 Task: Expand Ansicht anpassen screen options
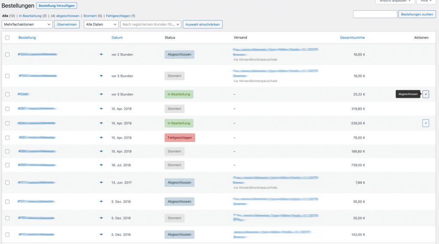click(395, 1)
